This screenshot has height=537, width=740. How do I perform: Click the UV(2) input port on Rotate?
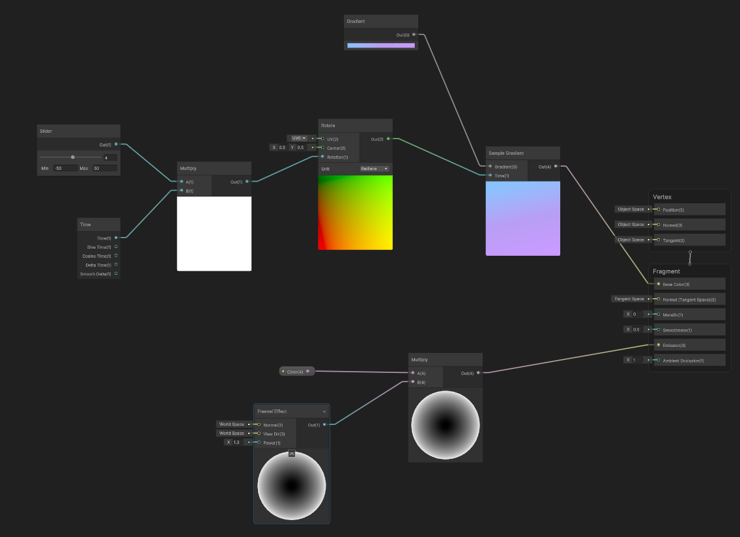click(x=322, y=139)
